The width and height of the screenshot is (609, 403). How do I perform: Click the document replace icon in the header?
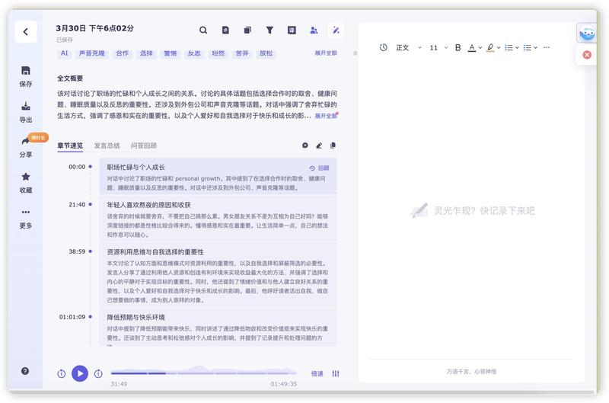225,30
